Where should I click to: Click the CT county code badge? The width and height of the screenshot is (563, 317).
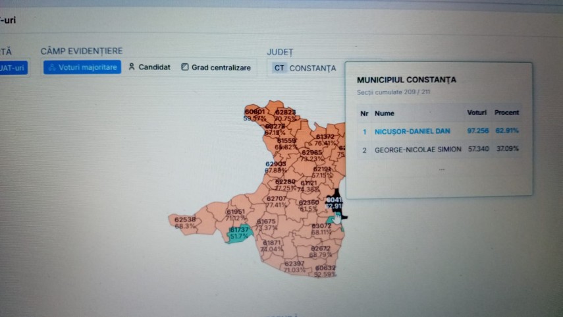(279, 68)
